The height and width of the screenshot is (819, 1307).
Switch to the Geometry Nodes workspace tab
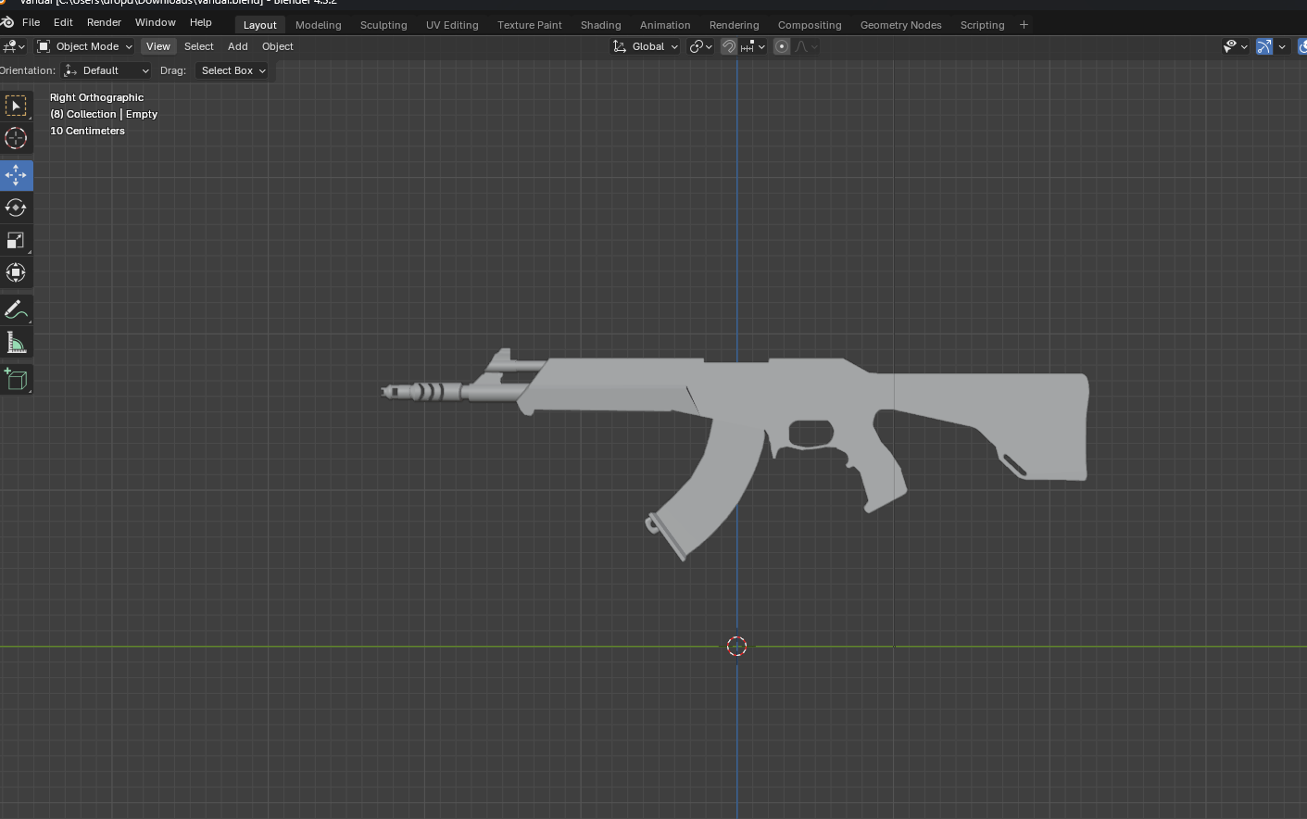(900, 25)
